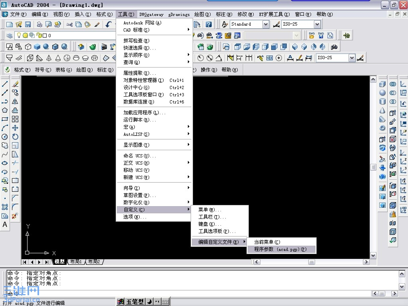Open the 帮助(H) menu in lower menu bar
Screen dimensions: 408x306
pyautogui.click(x=230, y=70)
